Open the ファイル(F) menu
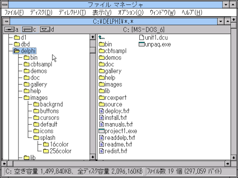 (14, 12)
